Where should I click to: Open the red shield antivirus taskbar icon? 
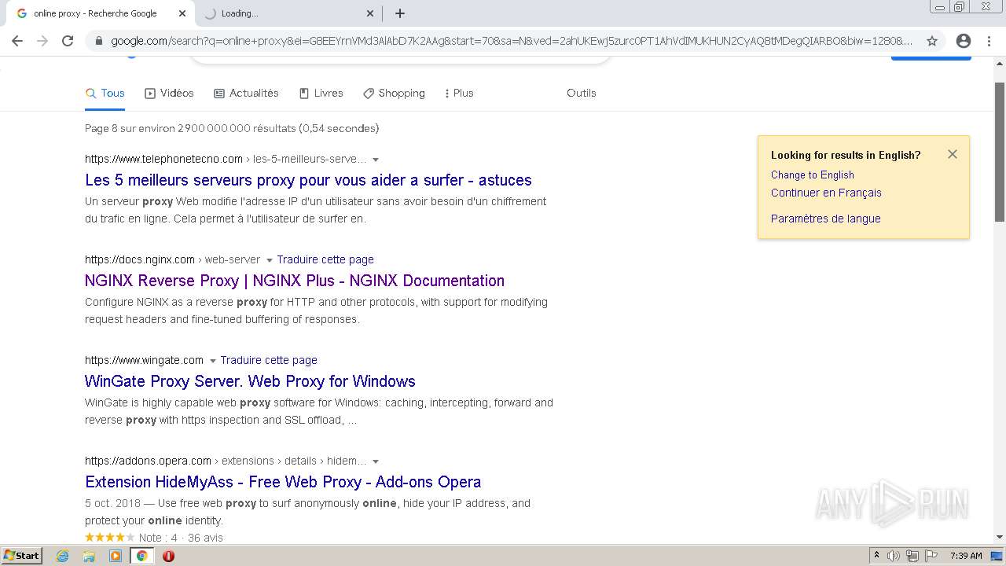(168, 556)
